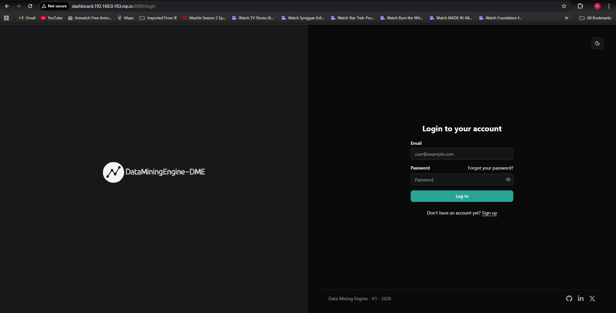Screen dimensions: 616x313
Task: Show password with the eye icon
Action: pyautogui.click(x=508, y=179)
